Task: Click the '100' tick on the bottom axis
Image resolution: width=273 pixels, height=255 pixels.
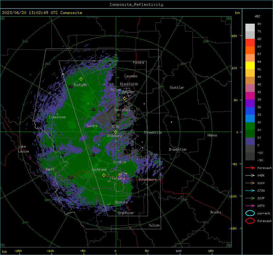Action: (179, 251)
